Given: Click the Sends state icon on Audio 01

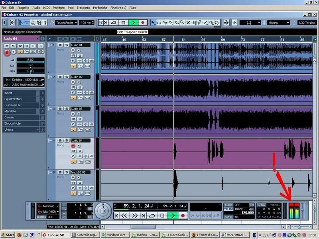Looking at the screenshot, I should tap(92, 61).
